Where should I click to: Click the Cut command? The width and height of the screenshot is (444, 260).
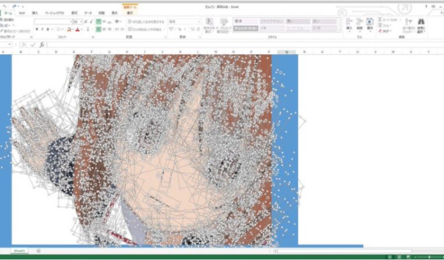pos(7,20)
